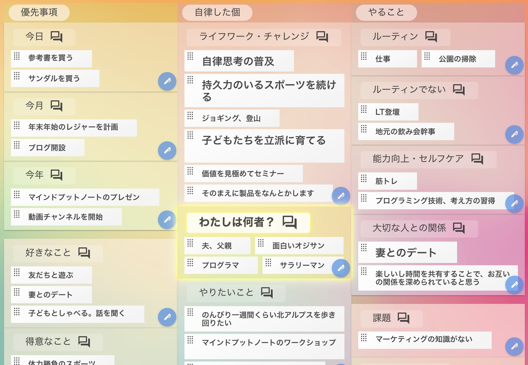
Task: Click the 好きなこと section title
Action: click(48, 253)
